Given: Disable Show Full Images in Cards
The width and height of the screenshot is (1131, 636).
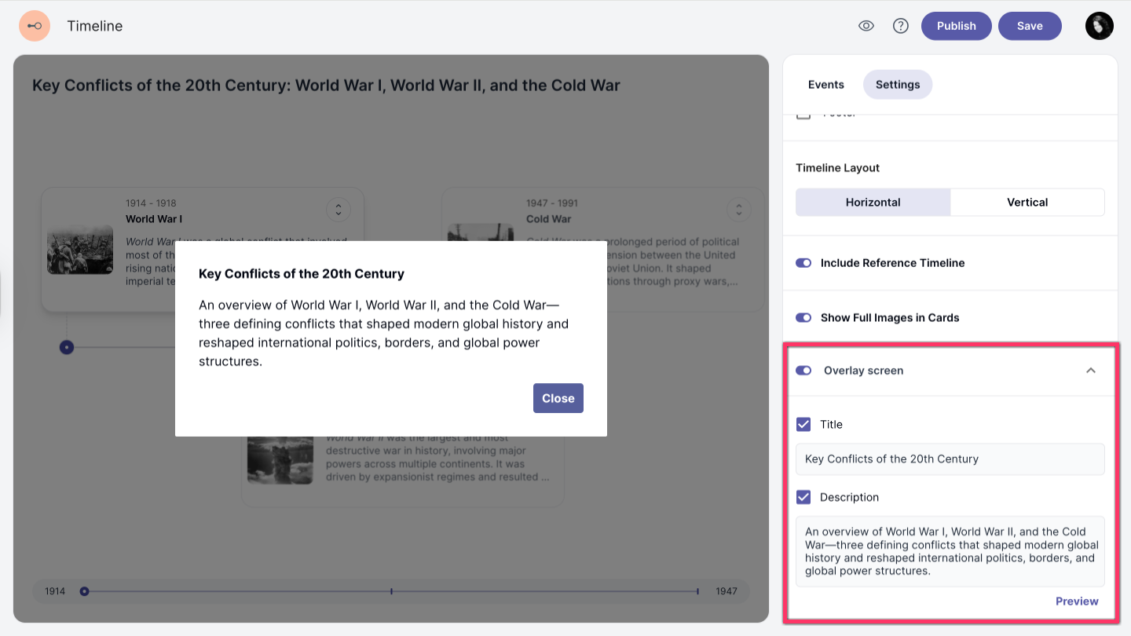Looking at the screenshot, I should tap(803, 318).
